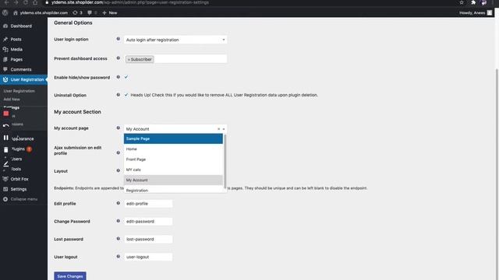
Task: Open user avatar next to Howdy
Action: coord(490,12)
